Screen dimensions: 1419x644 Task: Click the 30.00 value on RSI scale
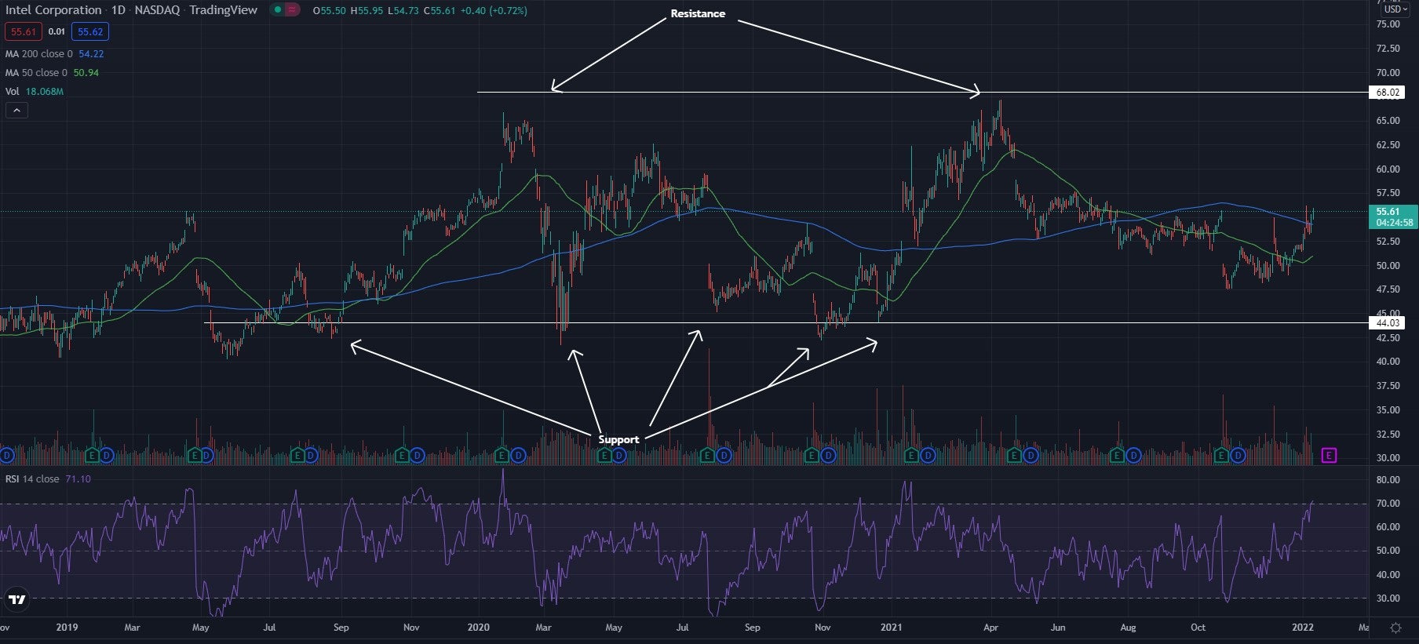tap(1388, 599)
